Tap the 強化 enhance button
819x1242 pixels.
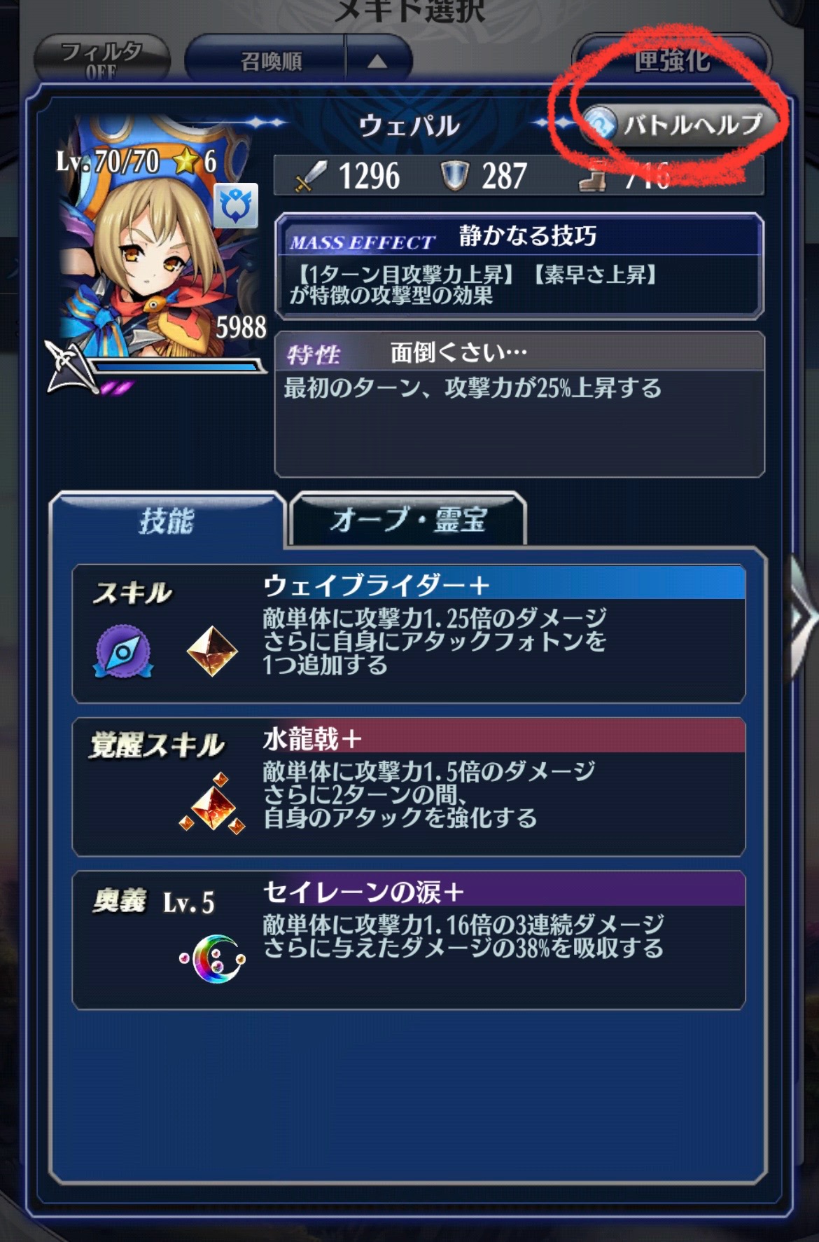671,59
